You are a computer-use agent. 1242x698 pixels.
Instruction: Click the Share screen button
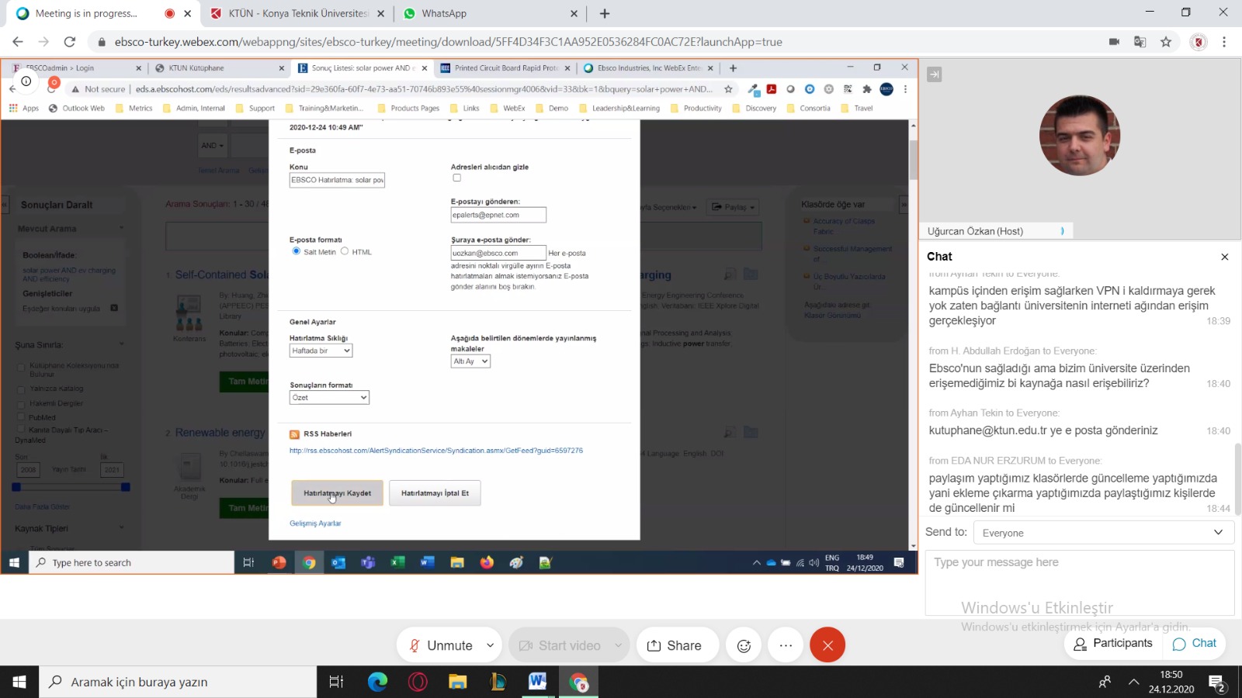coord(674,645)
